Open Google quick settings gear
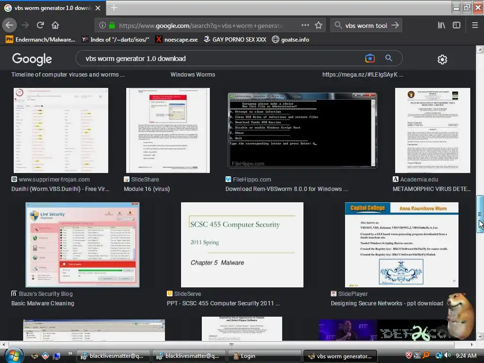484x363 pixels. pyautogui.click(x=442, y=59)
